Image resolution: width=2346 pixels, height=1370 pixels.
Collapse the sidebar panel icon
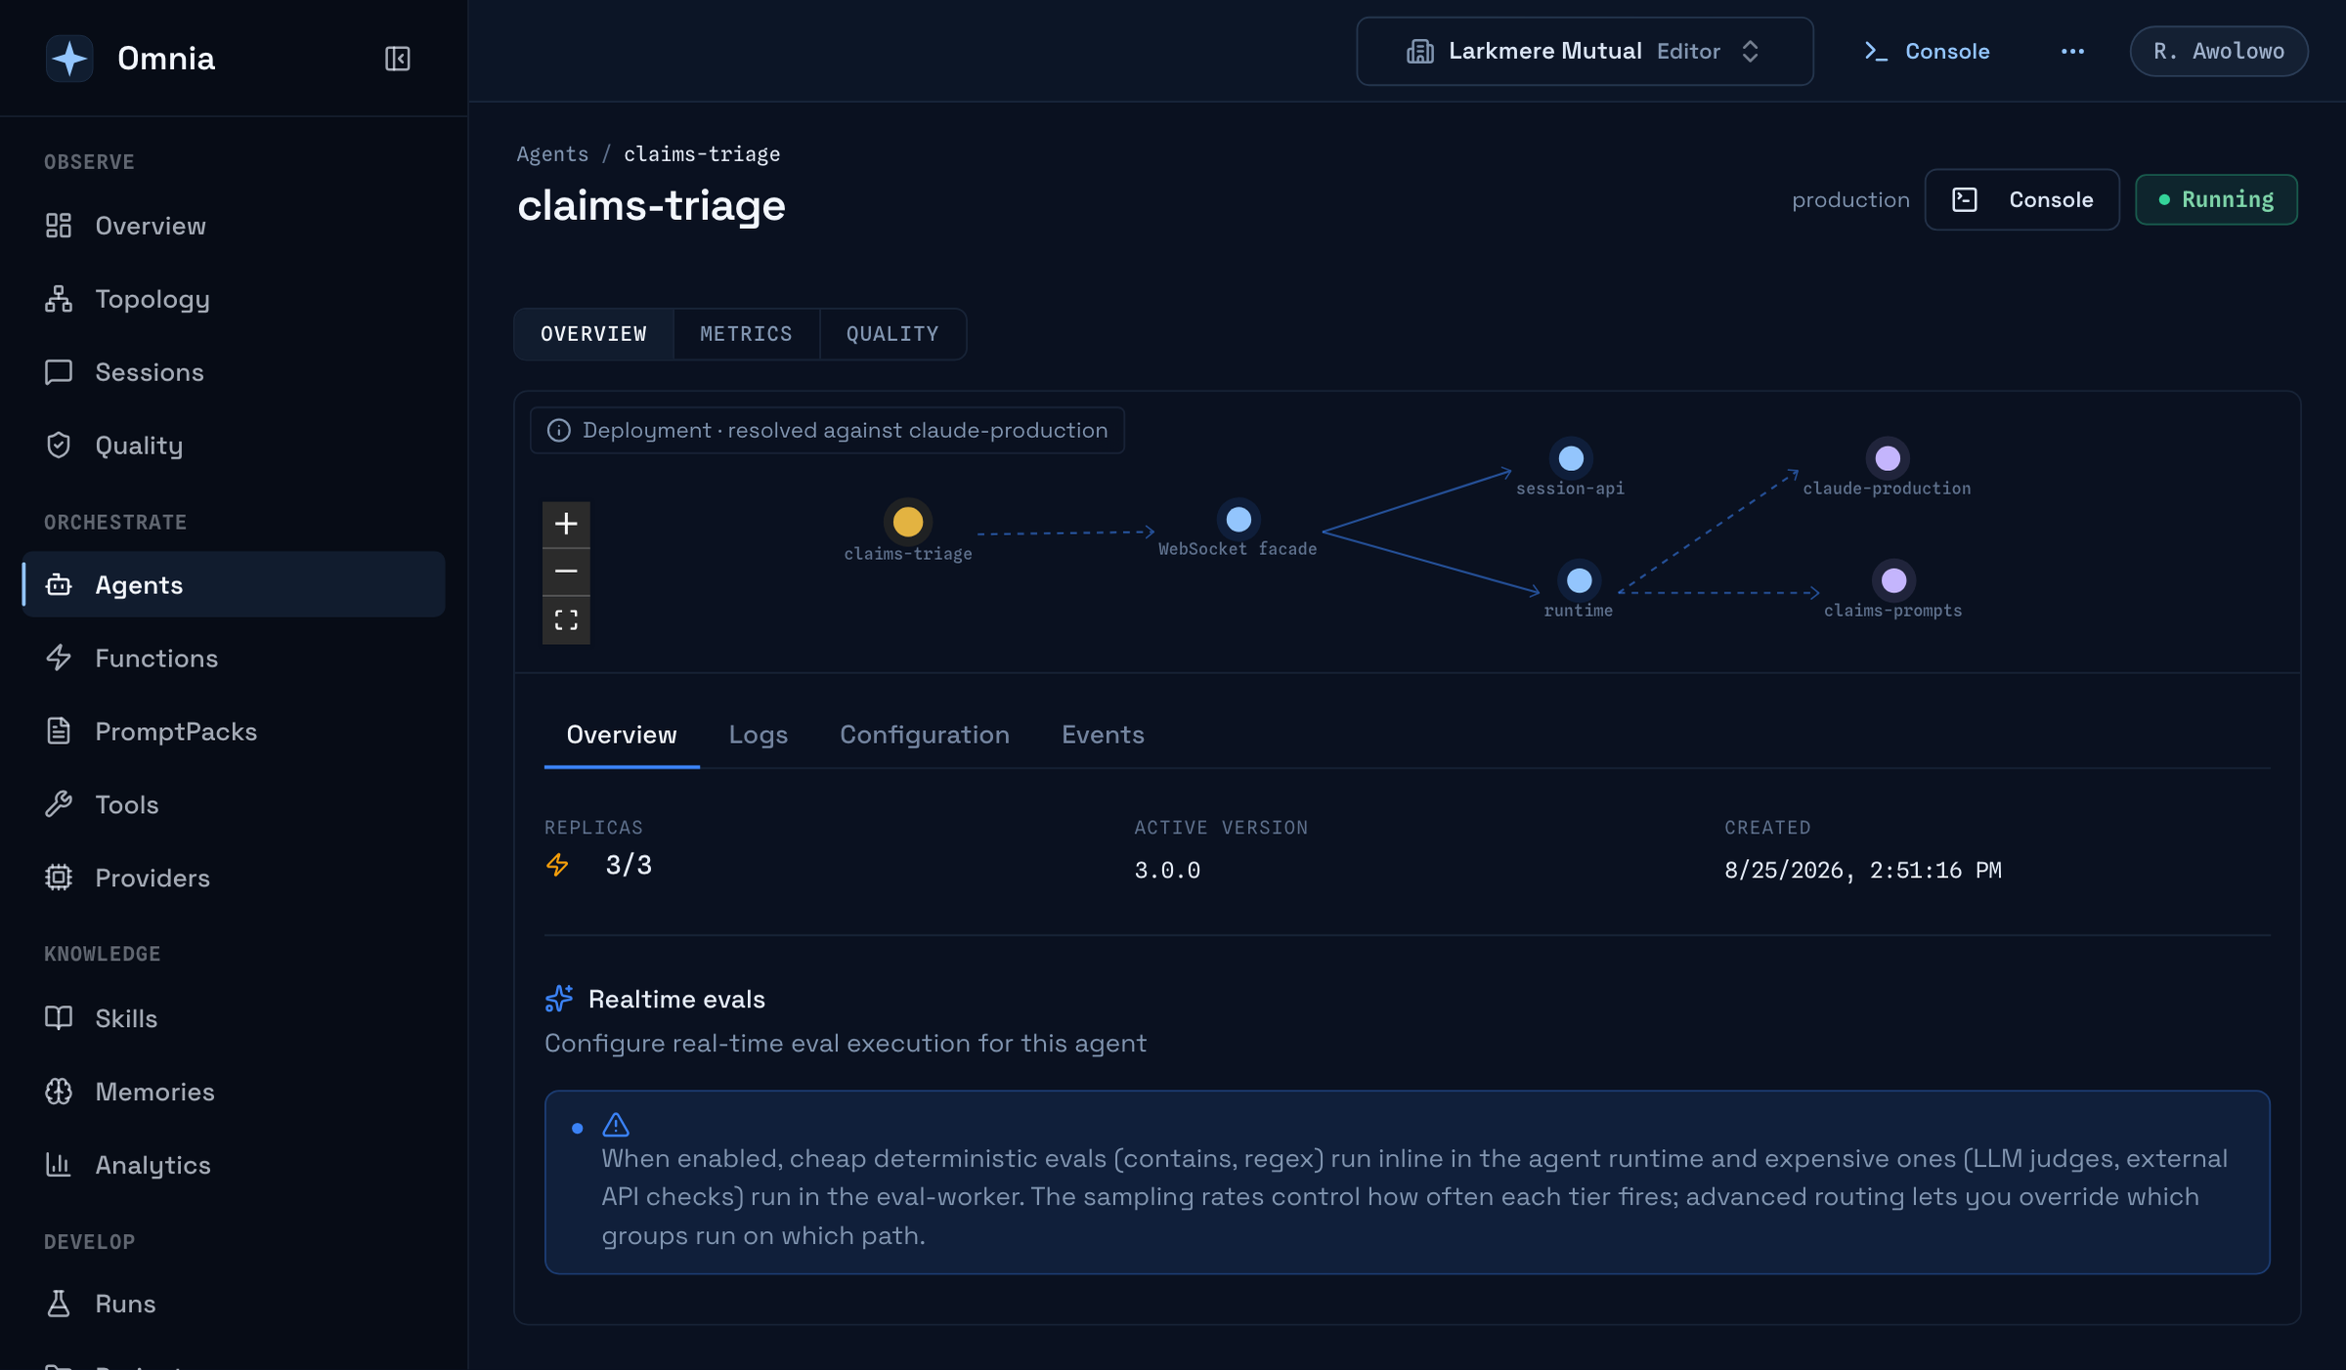397,59
